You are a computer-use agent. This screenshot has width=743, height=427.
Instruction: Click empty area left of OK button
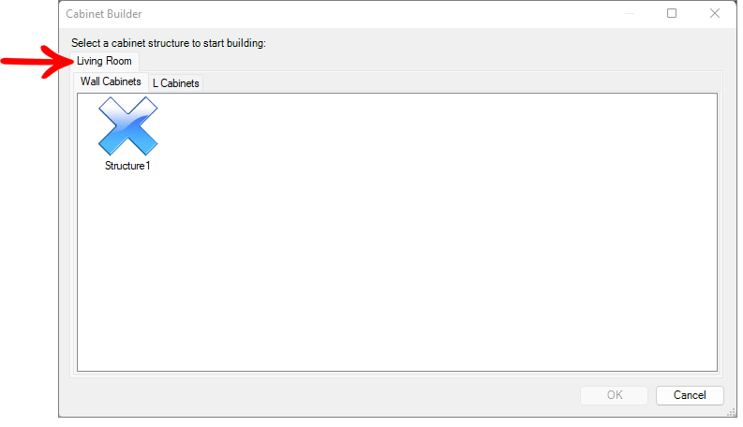pos(322,395)
